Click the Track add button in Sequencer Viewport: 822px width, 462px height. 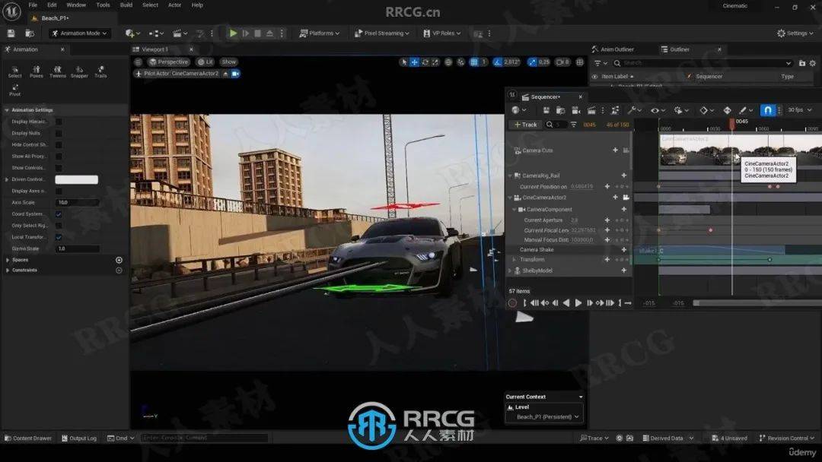525,125
